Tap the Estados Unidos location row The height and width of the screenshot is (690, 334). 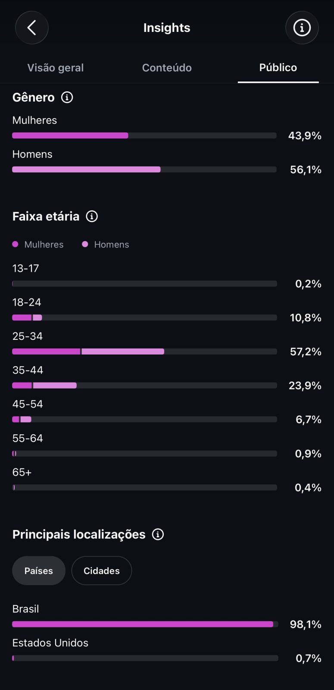(x=167, y=651)
